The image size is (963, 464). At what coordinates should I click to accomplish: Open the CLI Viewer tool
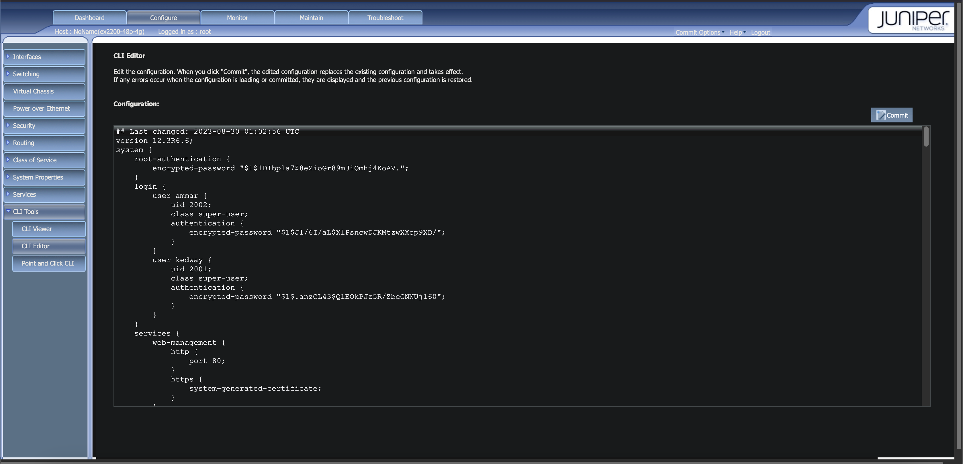coord(36,229)
